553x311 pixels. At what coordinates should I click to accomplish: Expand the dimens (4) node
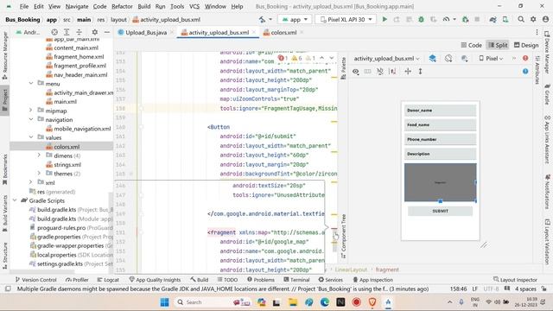39,155
